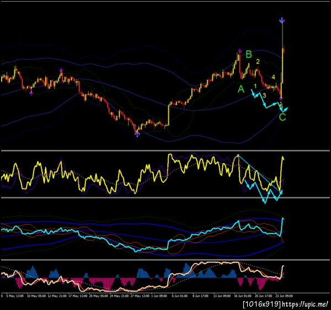The image size is (331, 310).
Task: Click the "20 May 05:00" time axis label
Action: pos(98,296)
